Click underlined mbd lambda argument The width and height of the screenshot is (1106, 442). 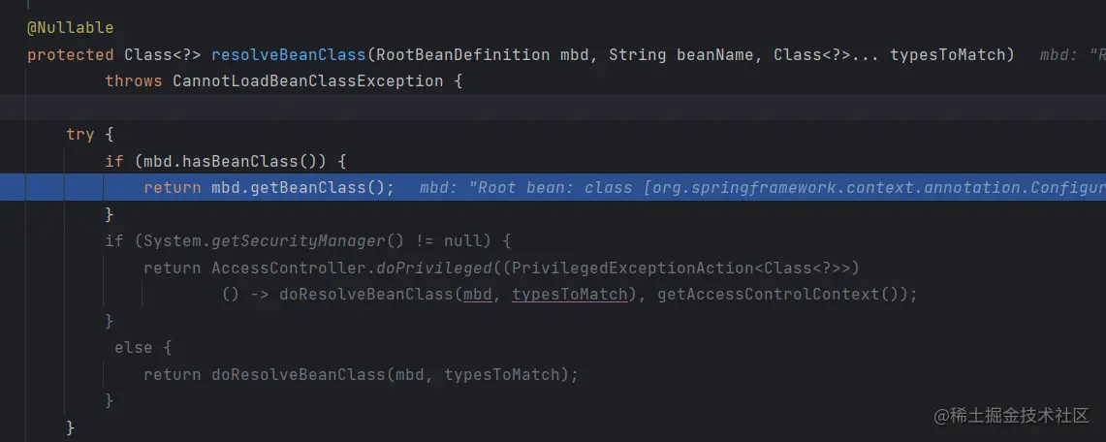coord(478,295)
